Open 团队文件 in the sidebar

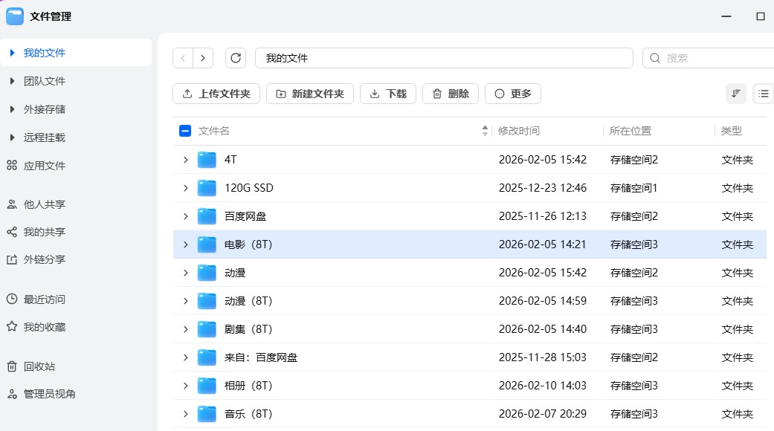[45, 81]
